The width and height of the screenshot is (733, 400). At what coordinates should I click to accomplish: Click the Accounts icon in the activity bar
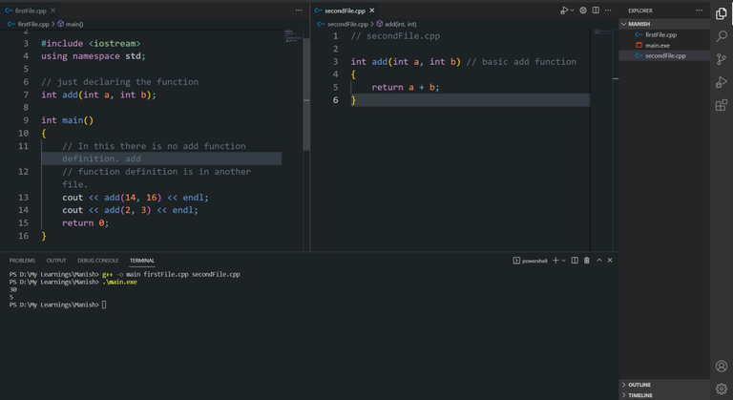(722, 366)
